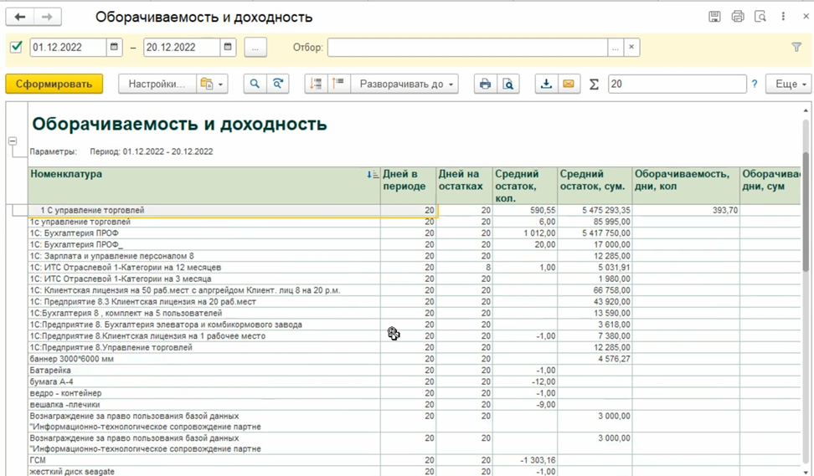Select row 1 С управление торговлей

pos(204,211)
